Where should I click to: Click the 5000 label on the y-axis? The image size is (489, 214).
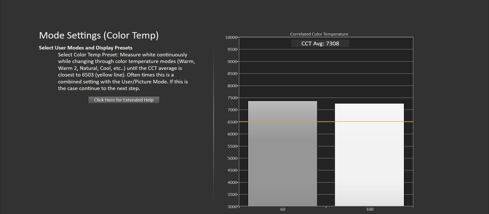(x=232, y=158)
